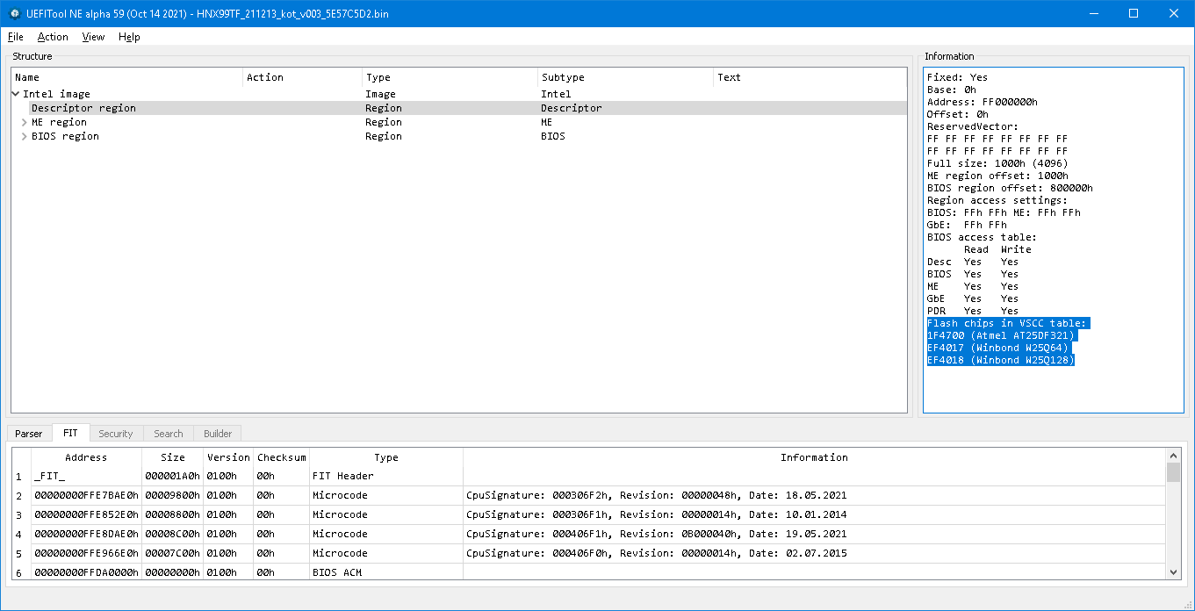Viewport: 1195px width, 611px height.
Task: Click size 00008C00h cell
Action: (173, 534)
